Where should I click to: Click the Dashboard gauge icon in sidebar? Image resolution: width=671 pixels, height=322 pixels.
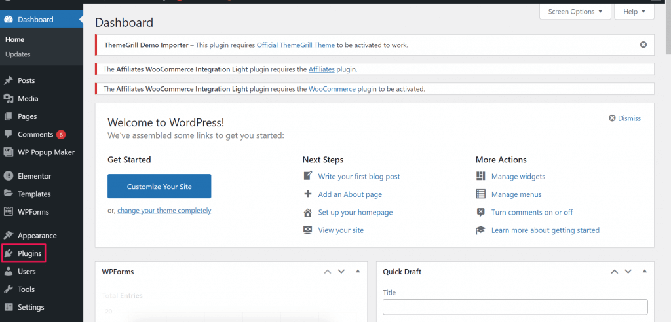point(8,19)
